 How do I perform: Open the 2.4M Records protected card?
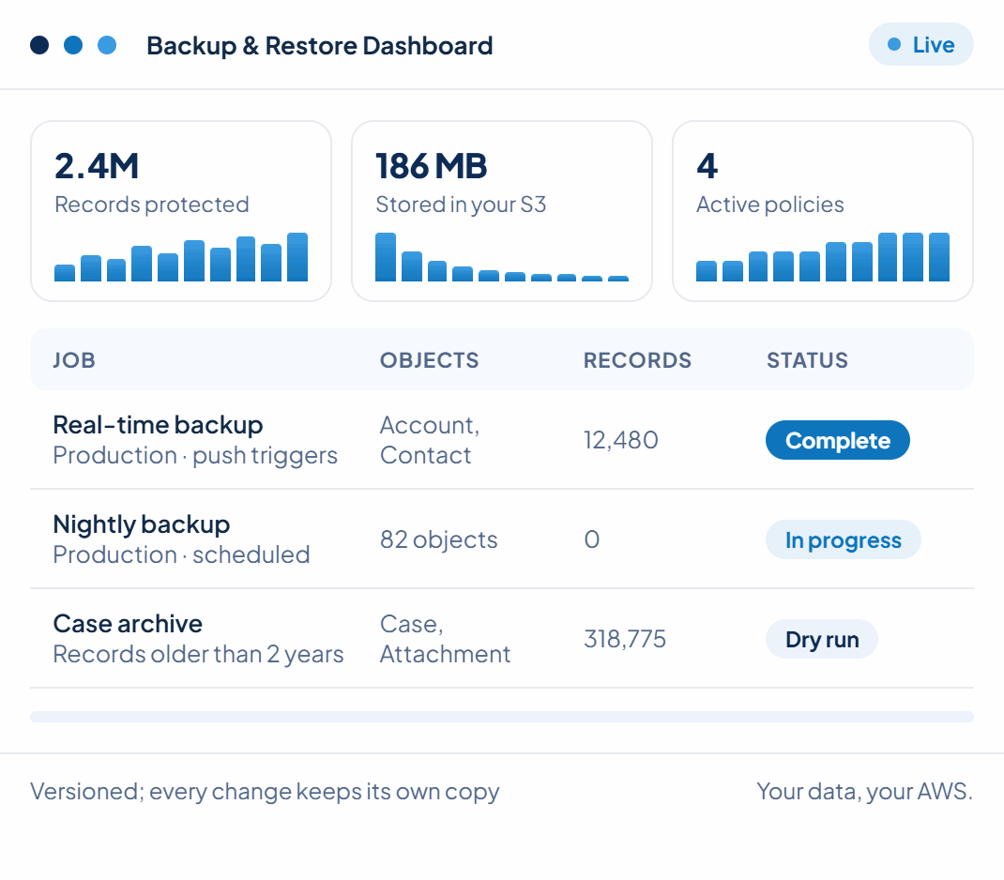pos(181,211)
